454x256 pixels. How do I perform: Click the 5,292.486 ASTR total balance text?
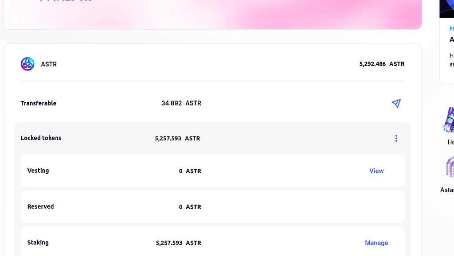click(381, 64)
